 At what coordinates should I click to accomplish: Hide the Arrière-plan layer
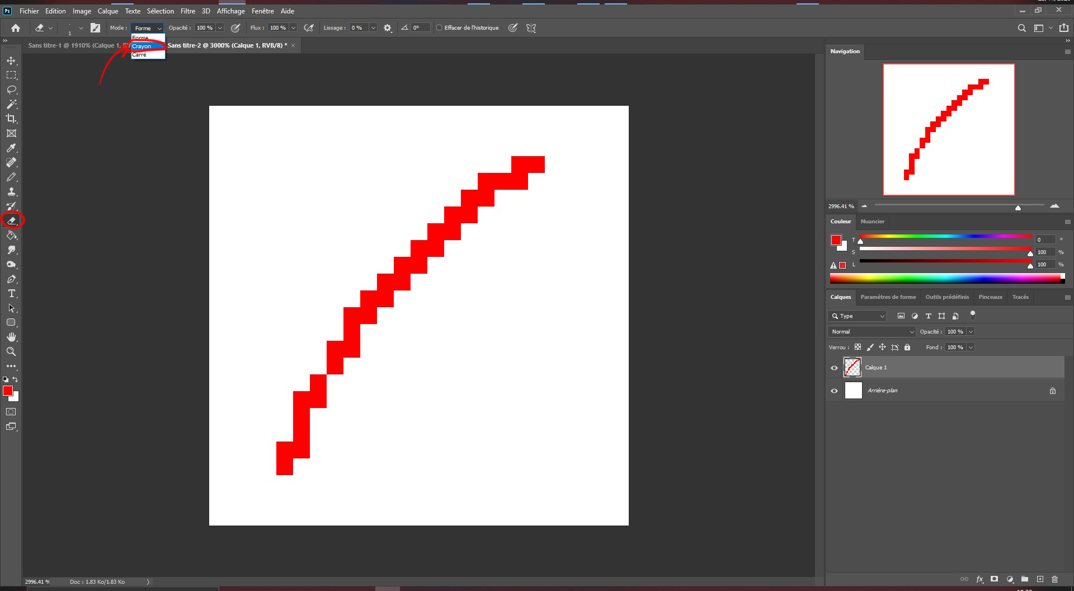[834, 391]
